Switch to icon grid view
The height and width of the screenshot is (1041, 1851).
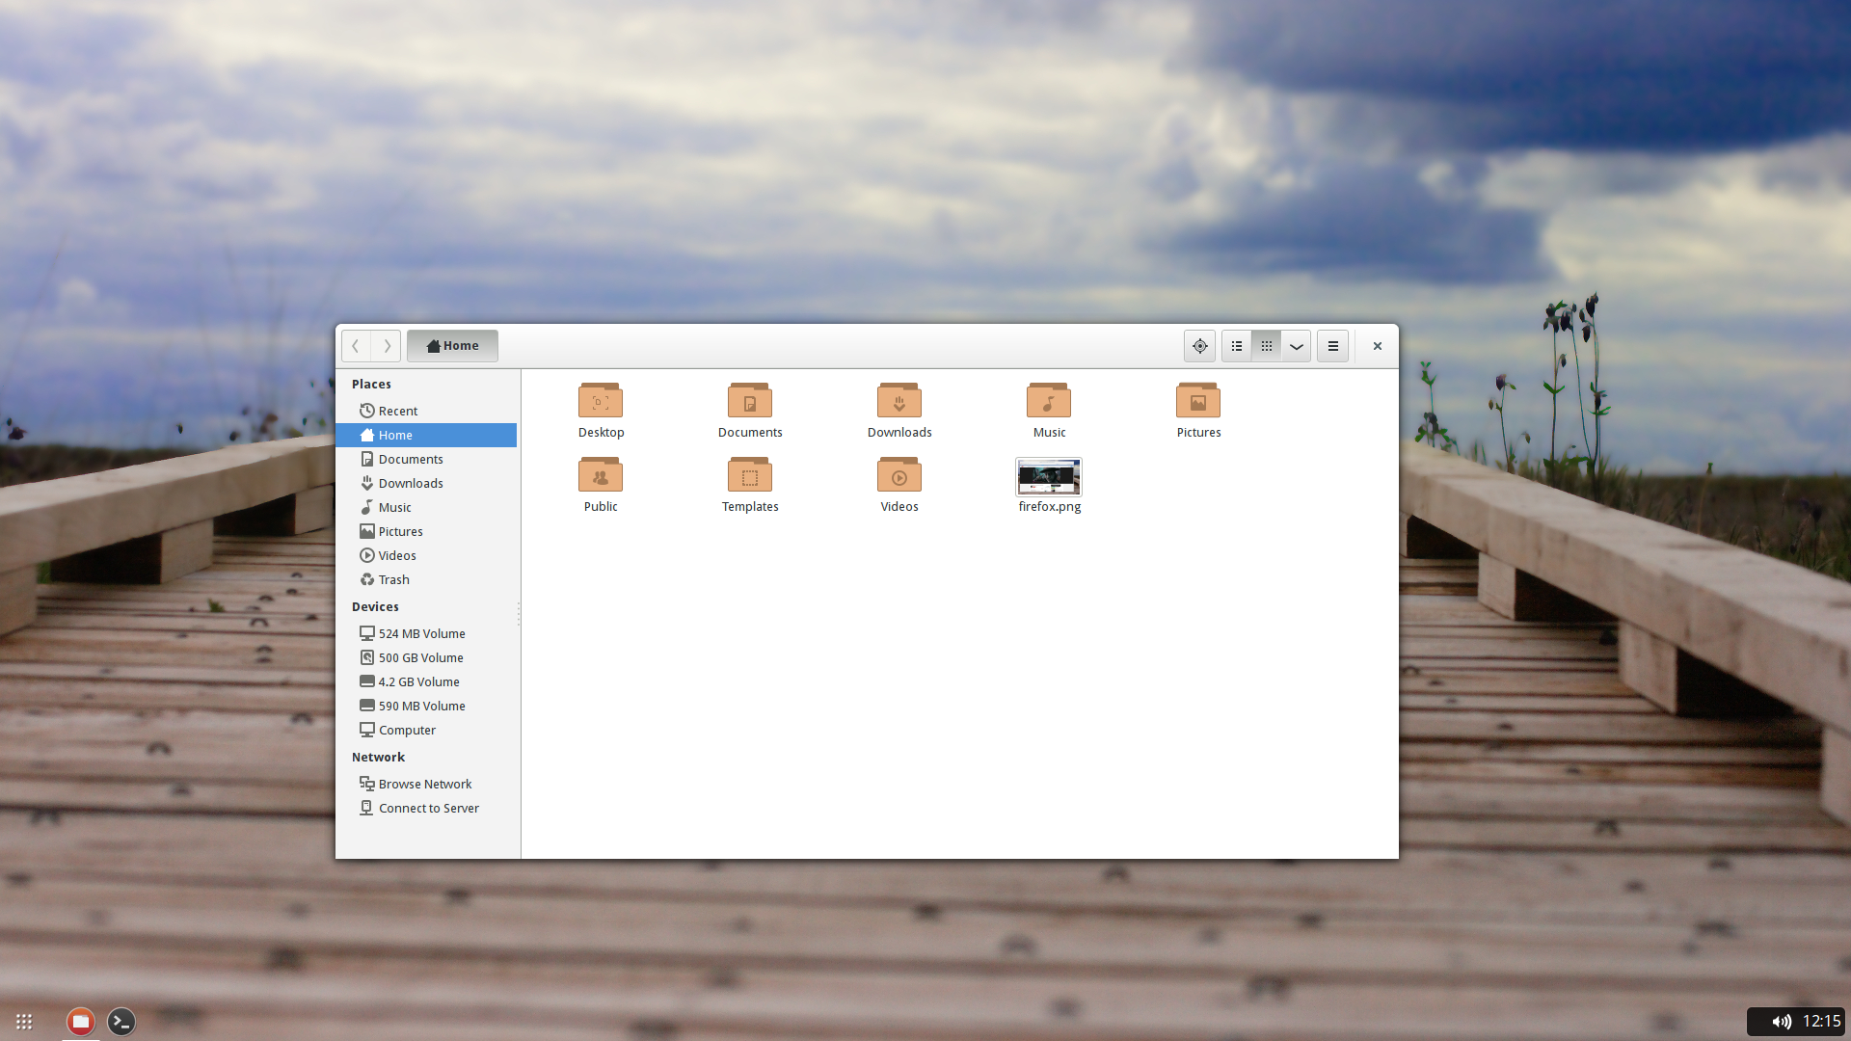[1267, 346]
